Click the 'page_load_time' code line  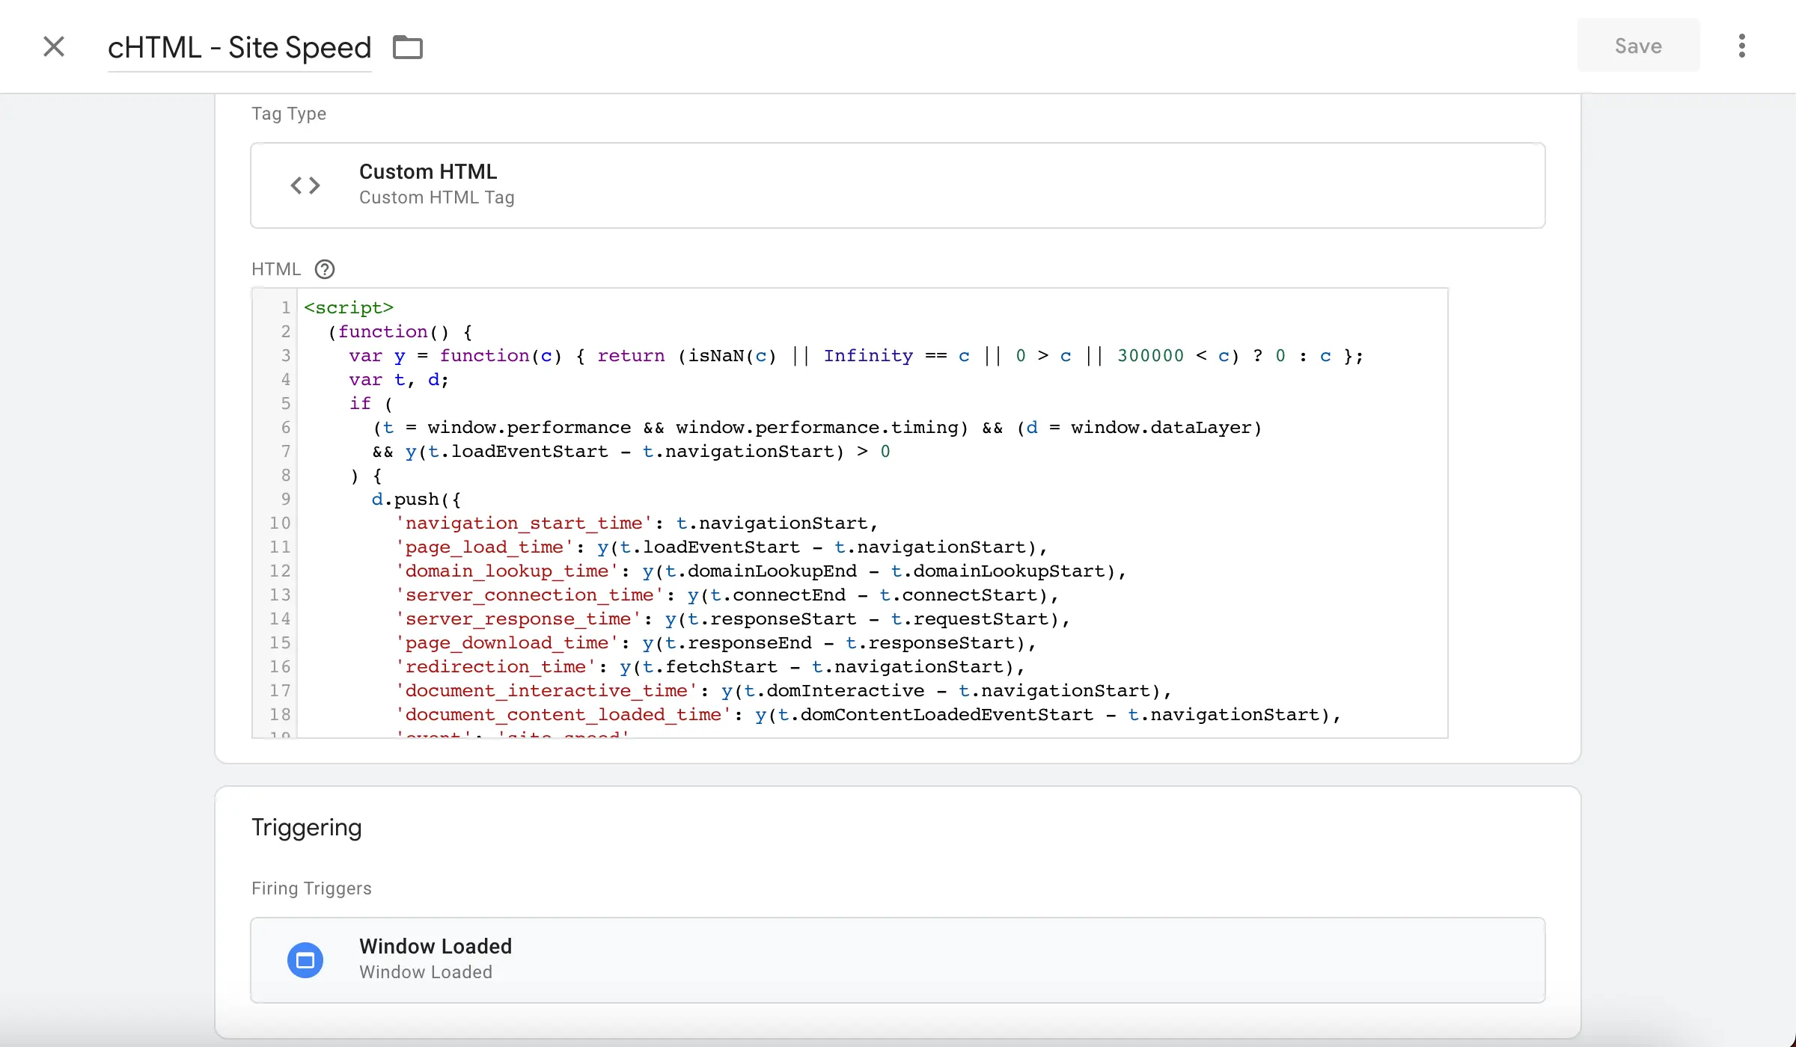(x=721, y=547)
